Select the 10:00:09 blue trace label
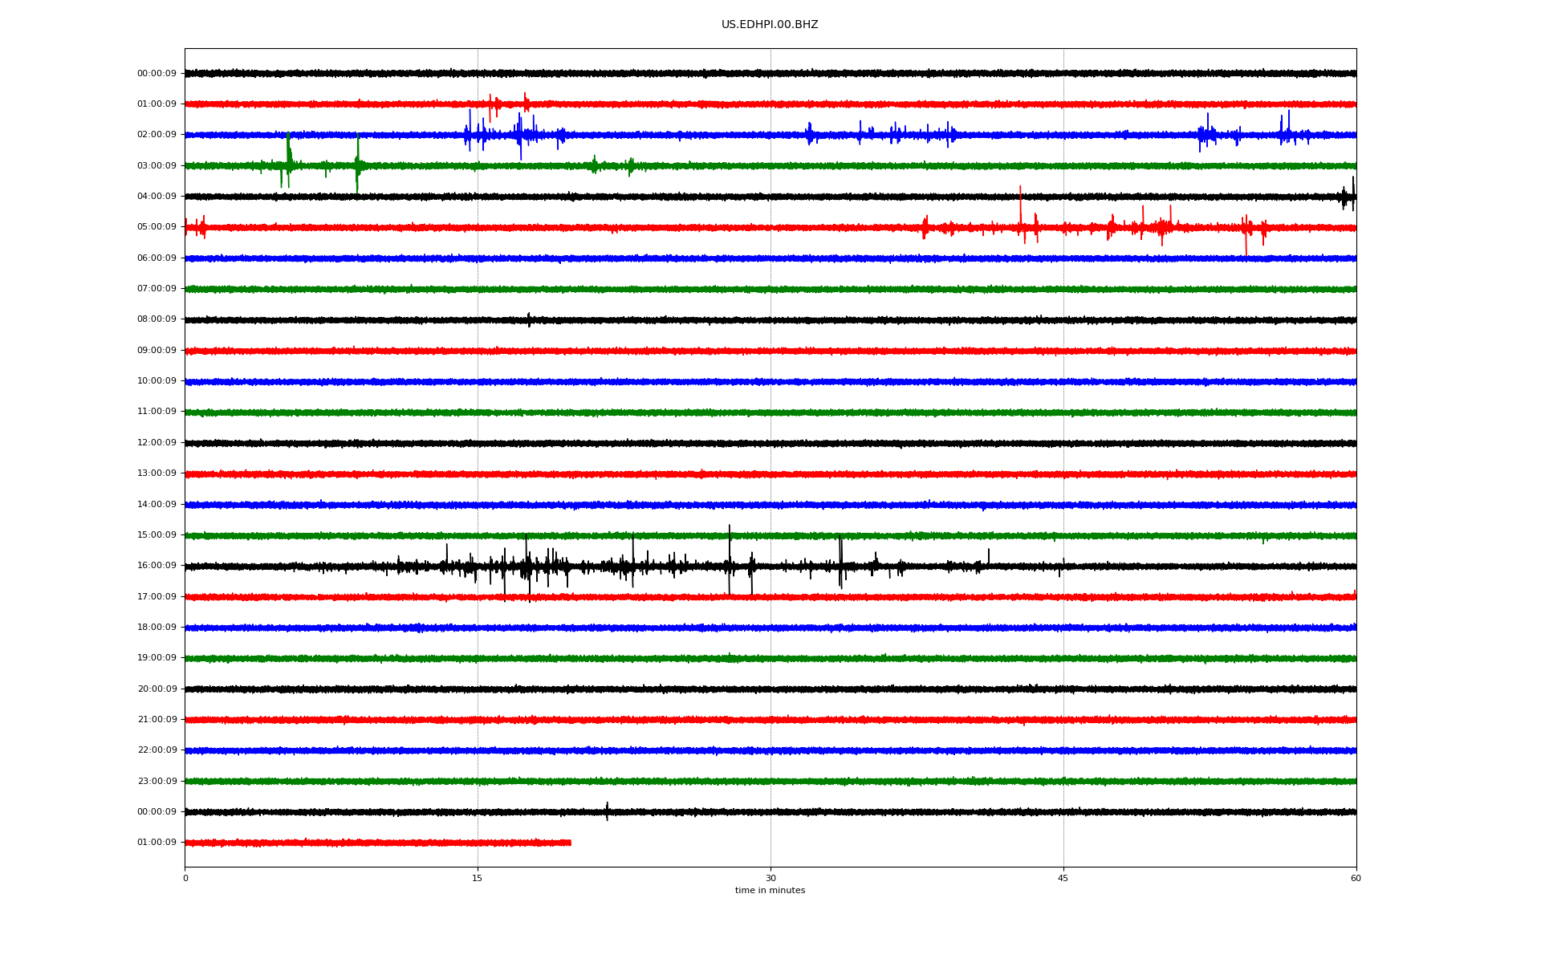 point(157,381)
